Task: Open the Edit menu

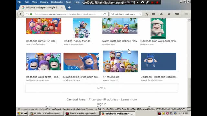Action: coord(27,2)
